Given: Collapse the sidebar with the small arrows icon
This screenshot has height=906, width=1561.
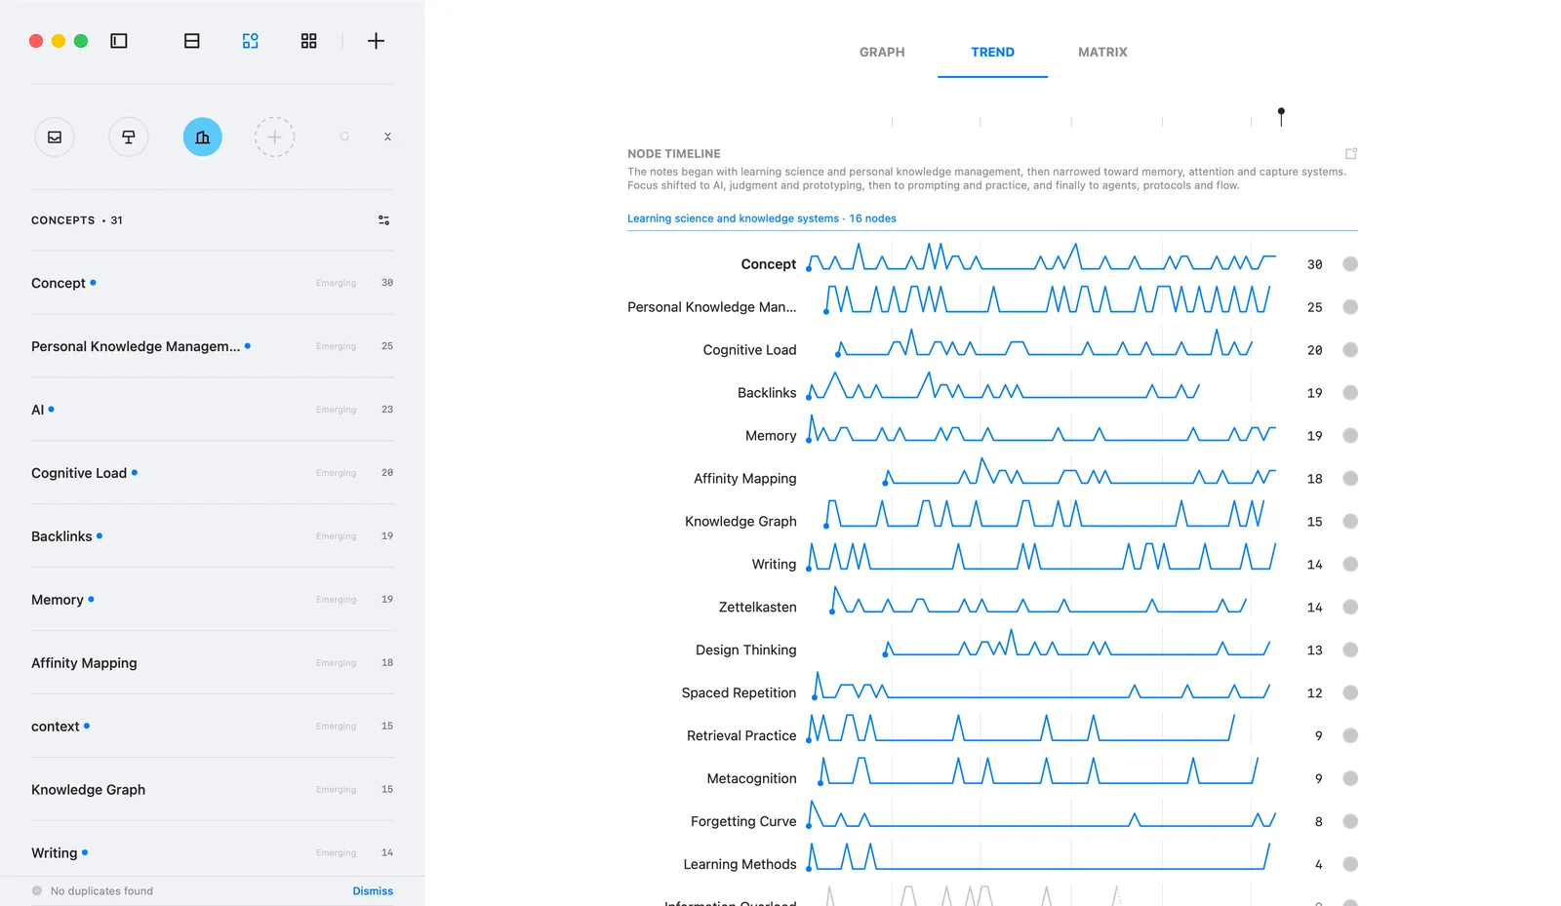Looking at the screenshot, I should [x=387, y=138].
